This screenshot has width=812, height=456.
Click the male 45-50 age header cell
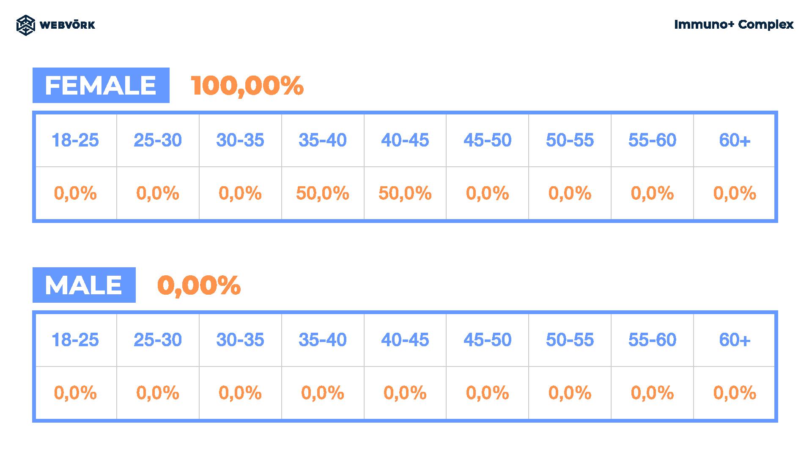click(x=488, y=340)
